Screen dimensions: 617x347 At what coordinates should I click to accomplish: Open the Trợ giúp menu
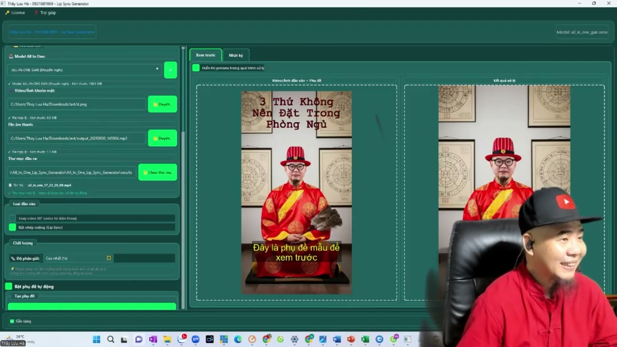click(x=45, y=13)
